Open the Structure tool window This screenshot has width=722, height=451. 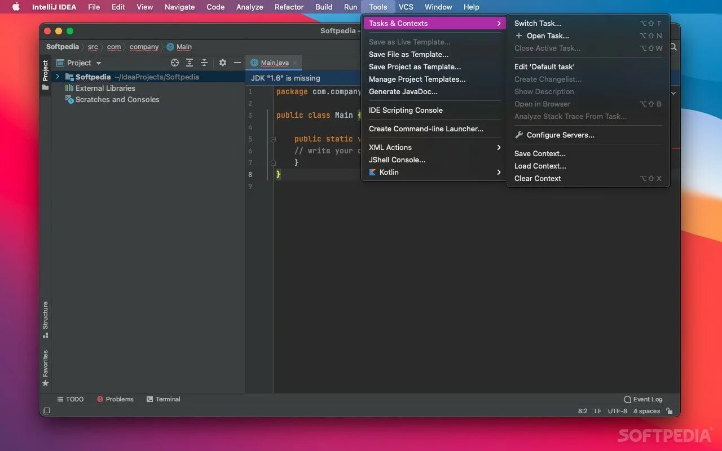click(x=45, y=320)
